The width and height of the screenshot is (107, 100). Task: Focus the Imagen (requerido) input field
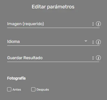(x=49, y=24)
